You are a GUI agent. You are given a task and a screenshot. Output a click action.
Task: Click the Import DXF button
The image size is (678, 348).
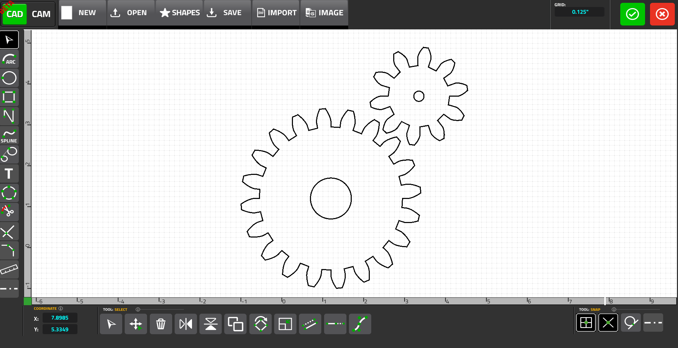click(276, 12)
